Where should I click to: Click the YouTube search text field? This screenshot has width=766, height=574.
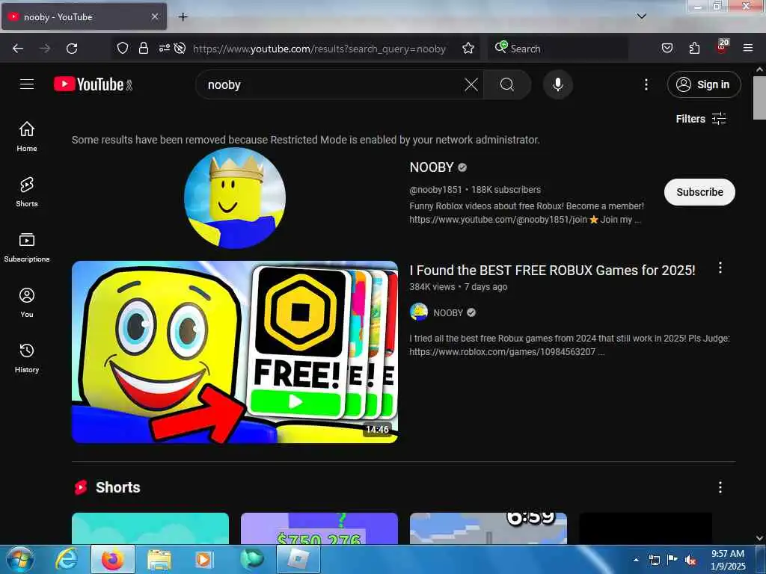coord(332,84)
